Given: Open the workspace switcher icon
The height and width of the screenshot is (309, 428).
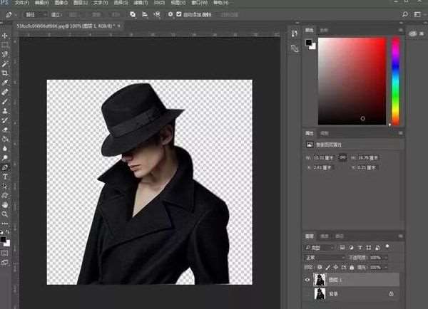Looking at the screenshot, I should tap(417, 14).
